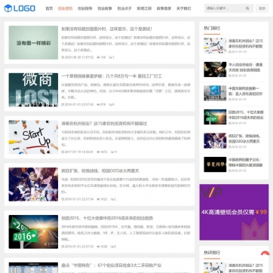Open the 创业指导 nav item

click(85, 8)
